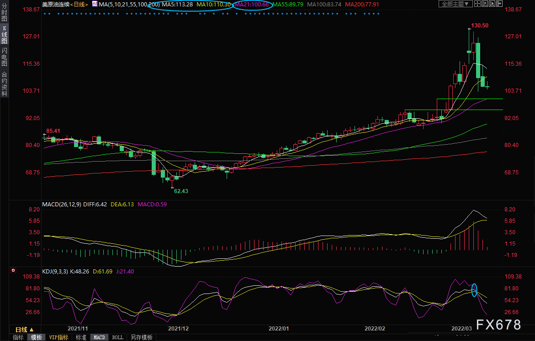Expand the 日线 period selector
This screenshot has width=535, height=341.
coord(25,330)
